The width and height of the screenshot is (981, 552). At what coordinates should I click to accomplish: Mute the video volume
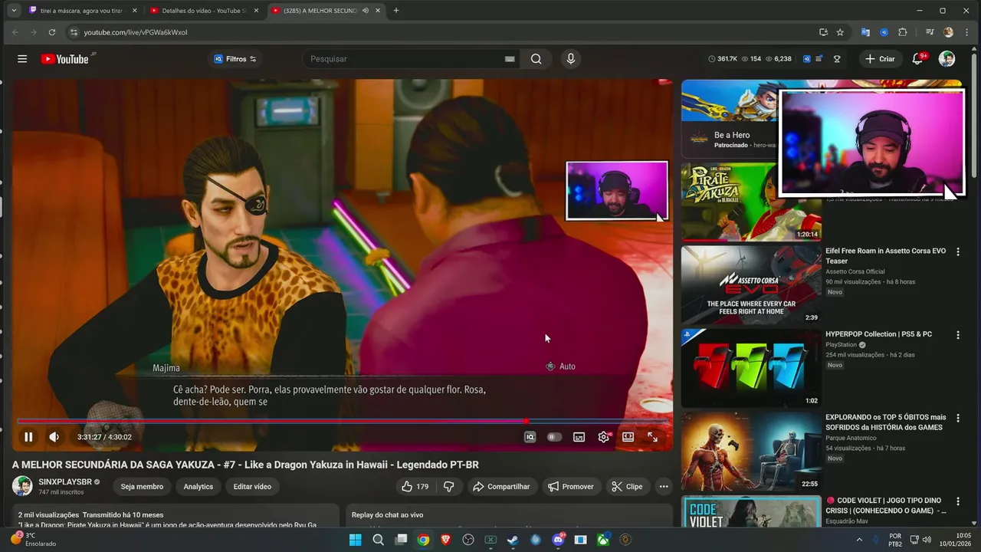(x=54, y=437)
